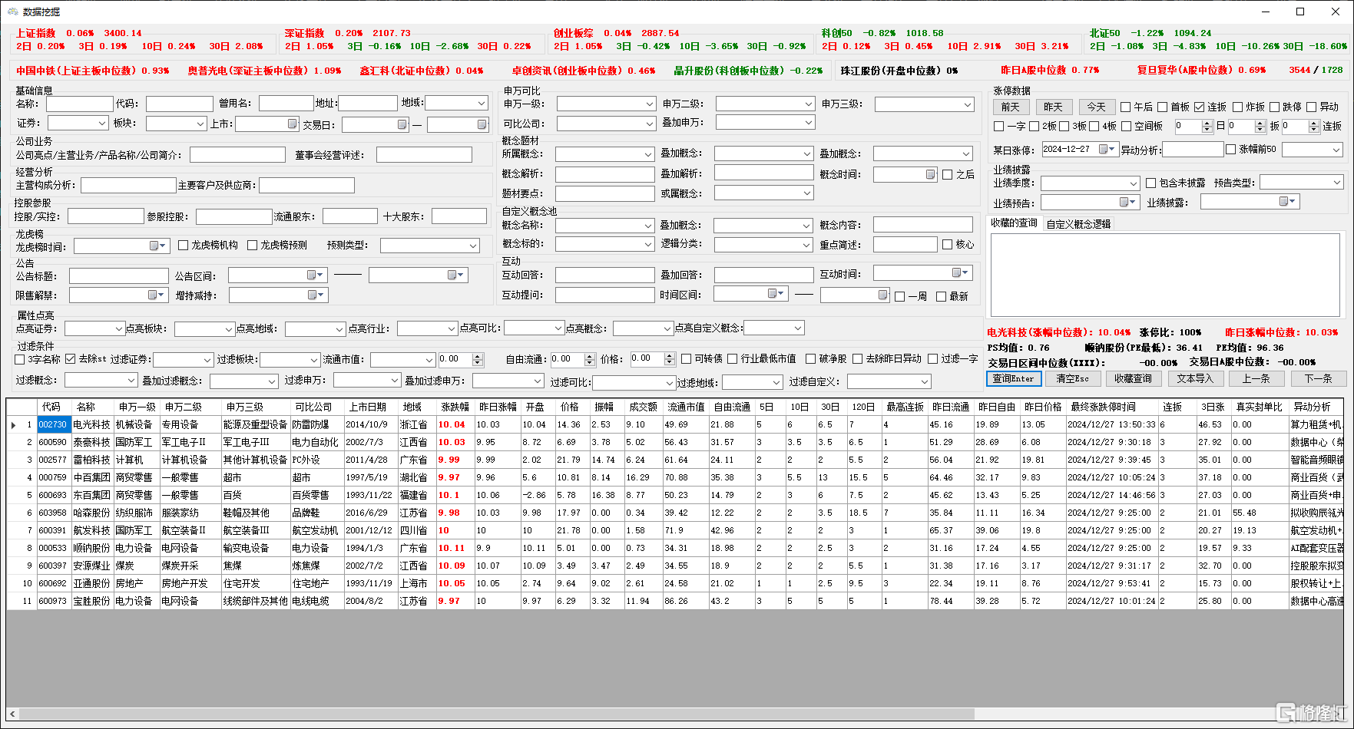
Task: Check the 3字名称 filter checkbox
Action: tap(20, 359)
